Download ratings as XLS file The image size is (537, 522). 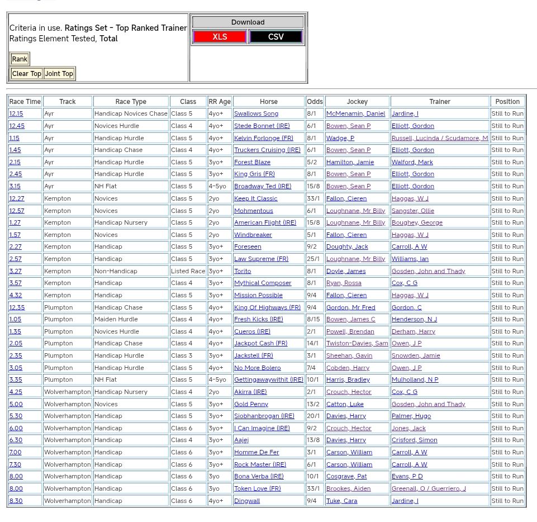point(220,37)
